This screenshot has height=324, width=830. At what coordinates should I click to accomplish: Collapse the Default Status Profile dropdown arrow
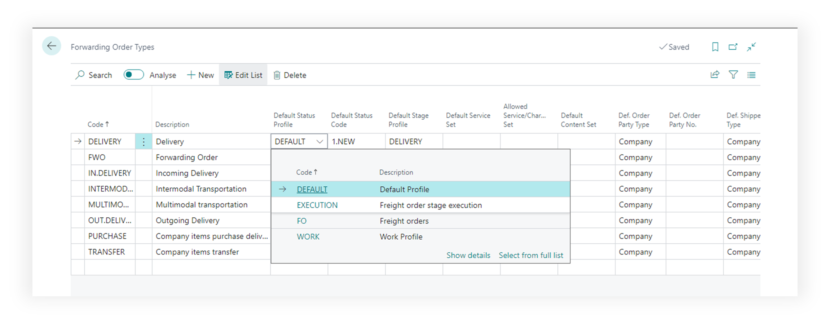(319, 142)
